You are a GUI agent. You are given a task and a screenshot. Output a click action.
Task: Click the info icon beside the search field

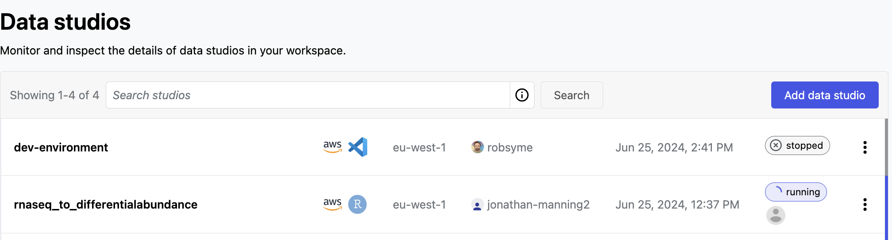click(522, 95)
